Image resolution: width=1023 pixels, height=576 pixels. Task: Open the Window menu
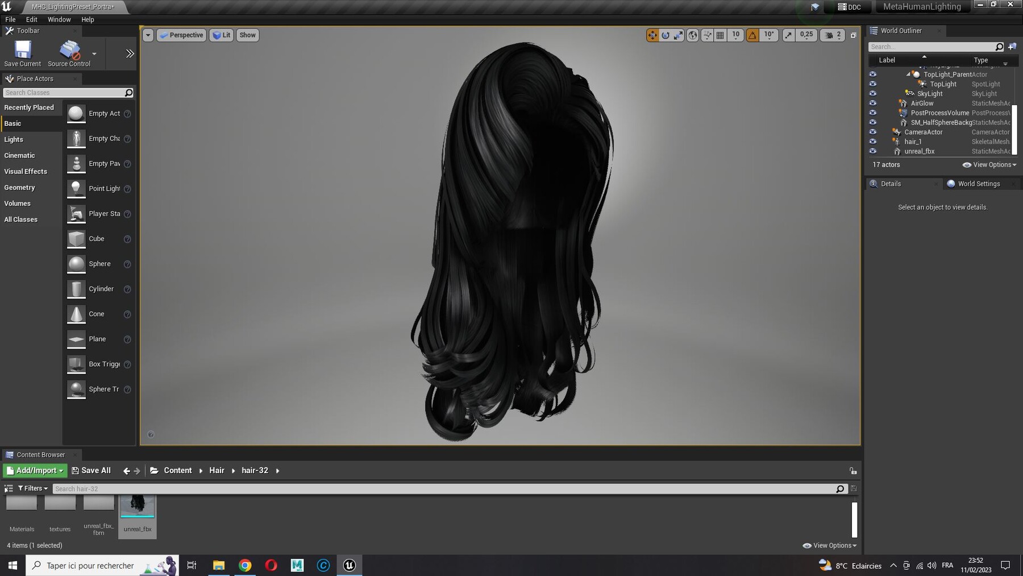[x=59, y=19]
